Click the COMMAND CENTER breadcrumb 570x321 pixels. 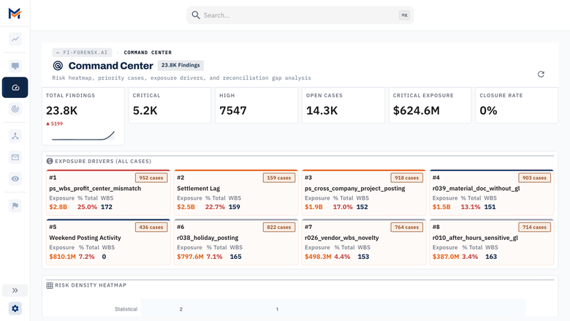[148, 53]
